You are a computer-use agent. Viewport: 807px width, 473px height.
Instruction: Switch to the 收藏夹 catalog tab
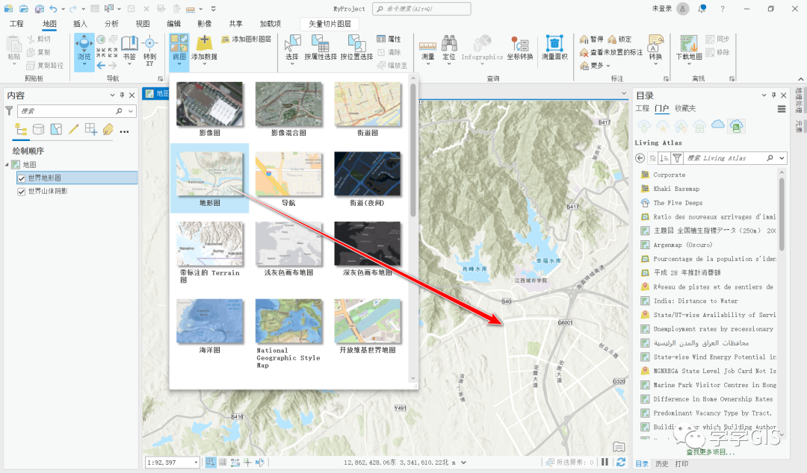[x=685, y=108]
